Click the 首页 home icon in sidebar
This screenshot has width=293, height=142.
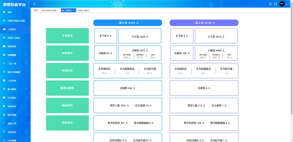[x=4, y=12]
